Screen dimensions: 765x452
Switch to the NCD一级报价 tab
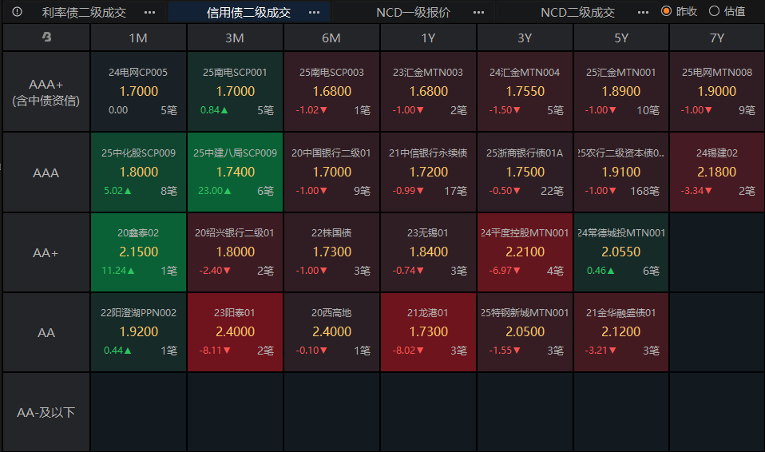coord(413,12)
